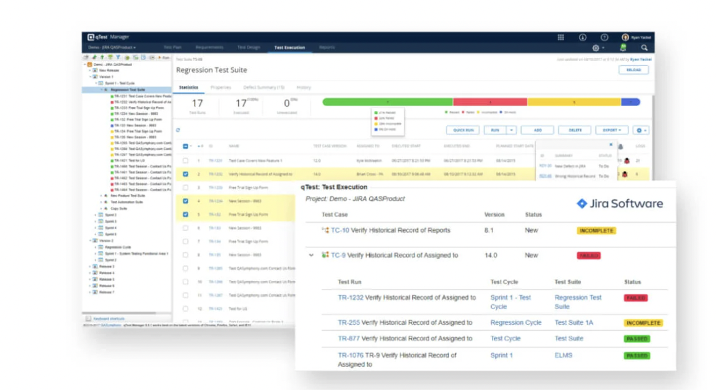Check the checkbox for row 3 Free Trial Sign Up Form
Image resolution: width=716 pixels, height=390 pixels.
pos(185,188)
